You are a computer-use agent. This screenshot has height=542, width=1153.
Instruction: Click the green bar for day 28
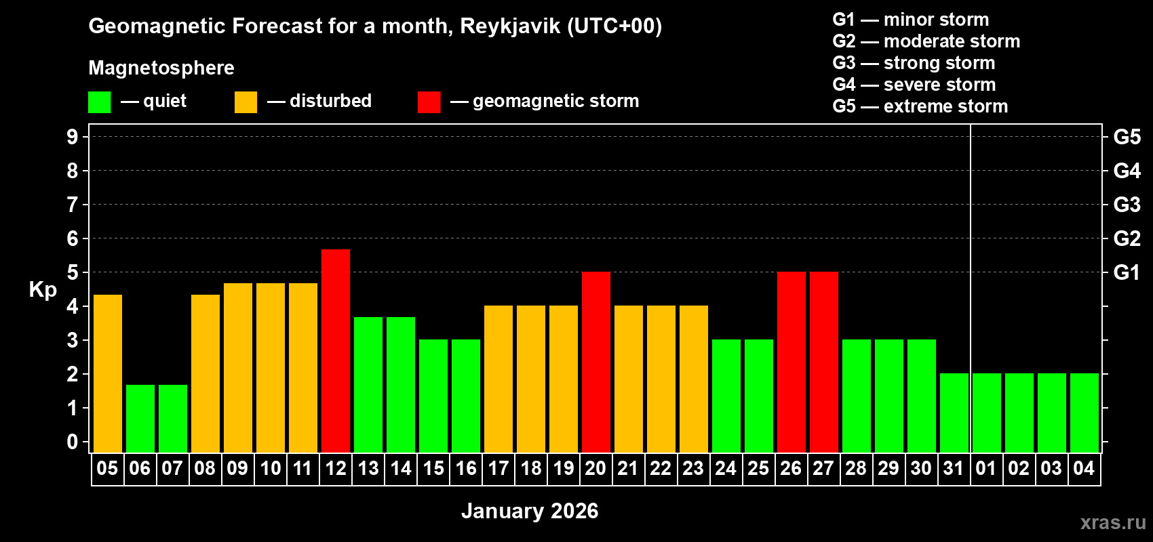tap(857, 396)
